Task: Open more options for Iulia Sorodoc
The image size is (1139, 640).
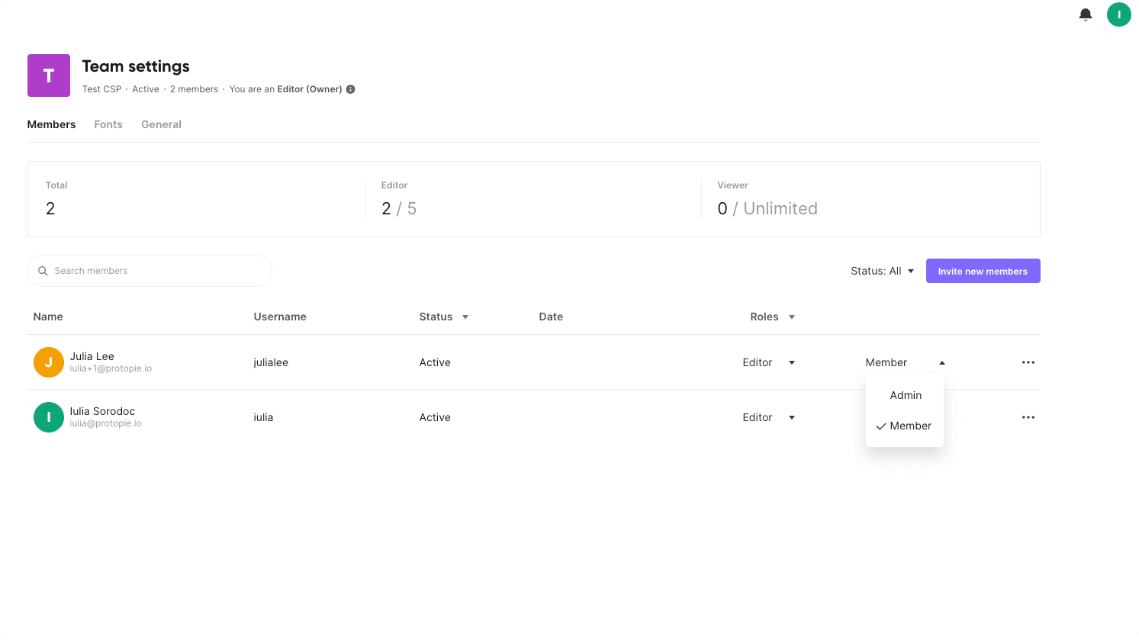Action: click(1028, 417)
